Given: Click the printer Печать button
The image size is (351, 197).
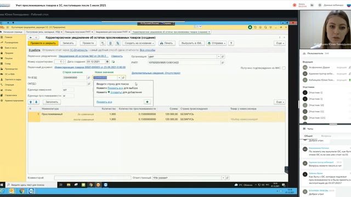Looking at the screenshot, I should pos(167,43).
